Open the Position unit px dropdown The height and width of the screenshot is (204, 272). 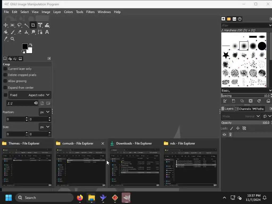pos(45,112)
